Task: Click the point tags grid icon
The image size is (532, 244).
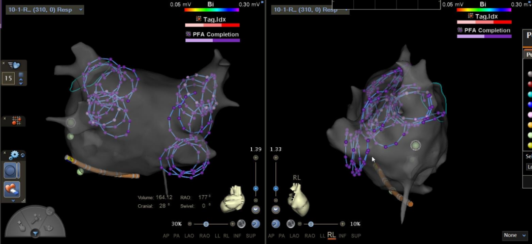Action: click(x=16, y=120)
